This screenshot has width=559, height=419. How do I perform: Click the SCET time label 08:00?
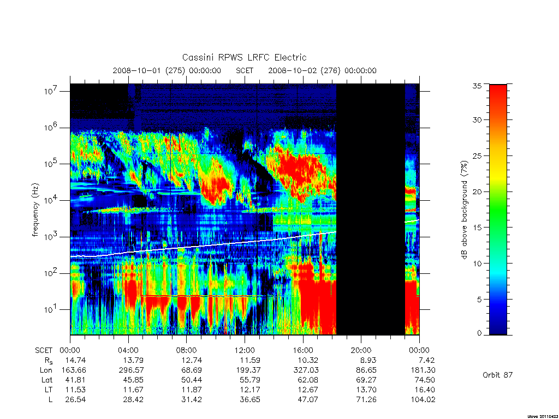pos(187,350)
